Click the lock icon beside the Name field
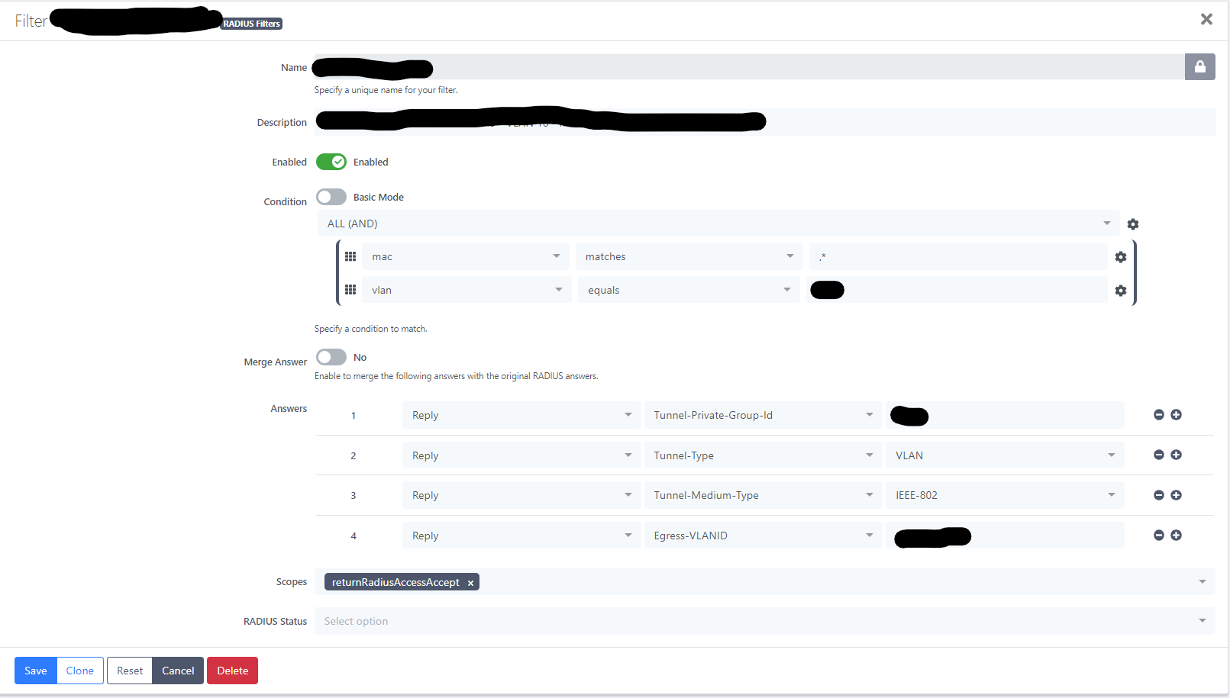 [x=1199, y=67]
